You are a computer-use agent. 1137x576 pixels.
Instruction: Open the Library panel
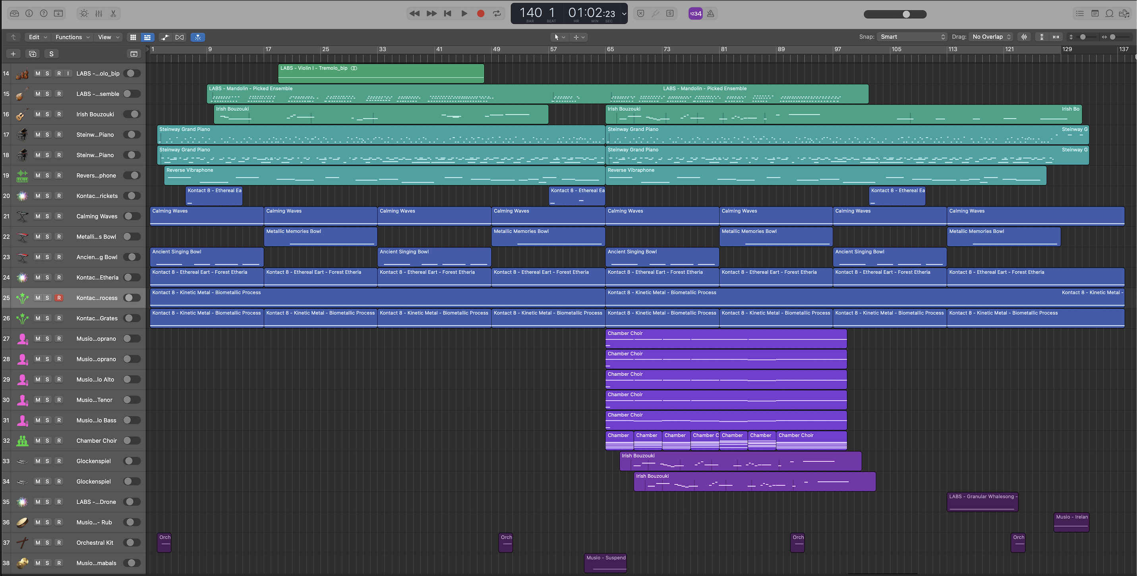(14, 13)
